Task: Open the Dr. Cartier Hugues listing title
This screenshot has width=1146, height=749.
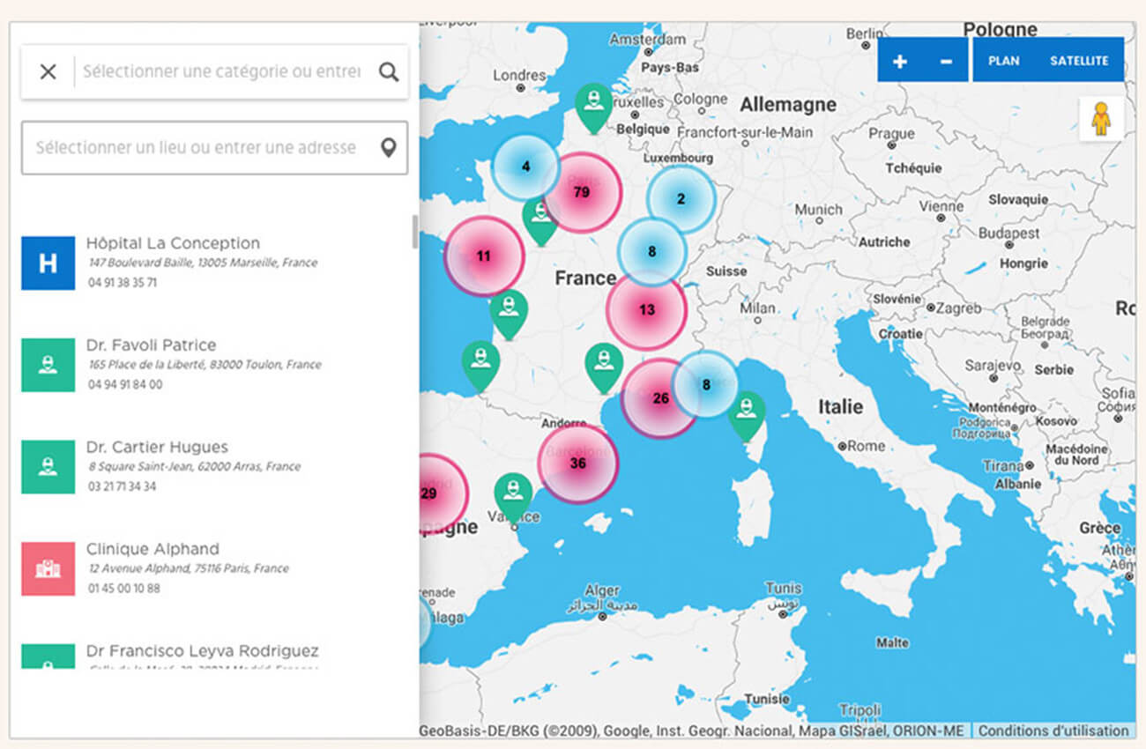Action: coord(158,448)
